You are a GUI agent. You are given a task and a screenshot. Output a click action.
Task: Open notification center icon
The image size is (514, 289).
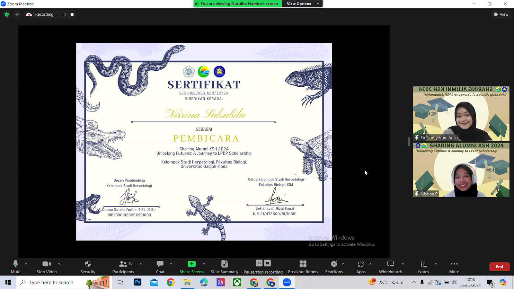point(490,283)
